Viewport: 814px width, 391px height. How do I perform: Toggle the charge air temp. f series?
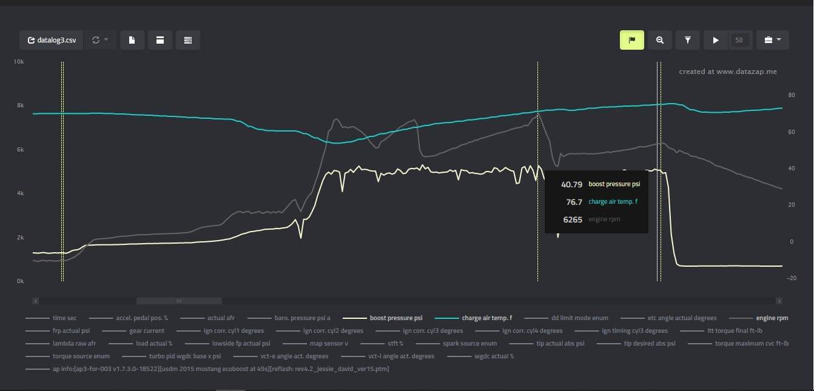click(486, 318)
